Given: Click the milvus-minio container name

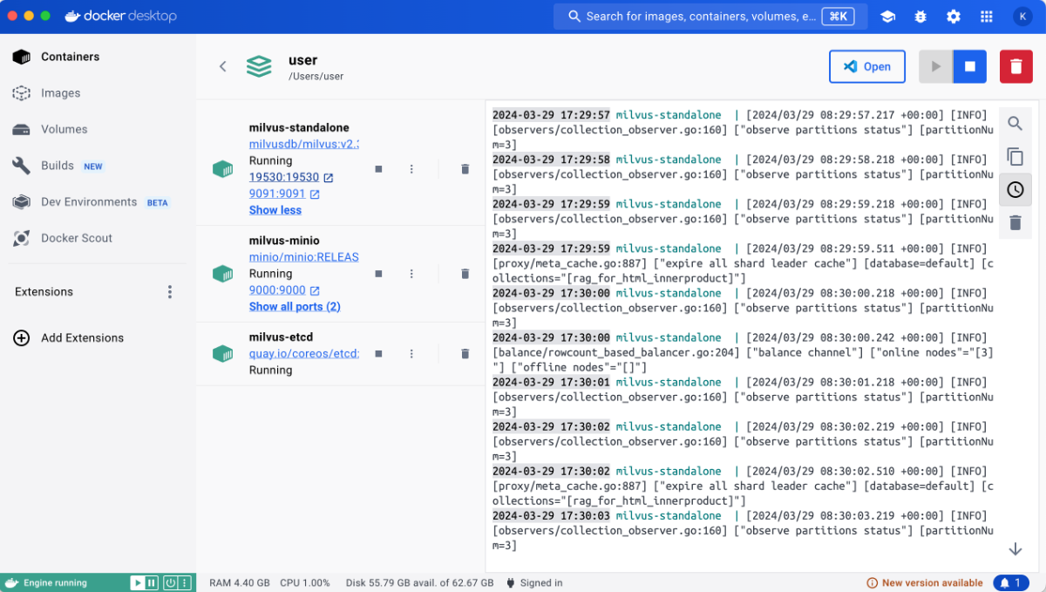Looking at the screenshot, I should pyautogui.click(x=284, y=241).
